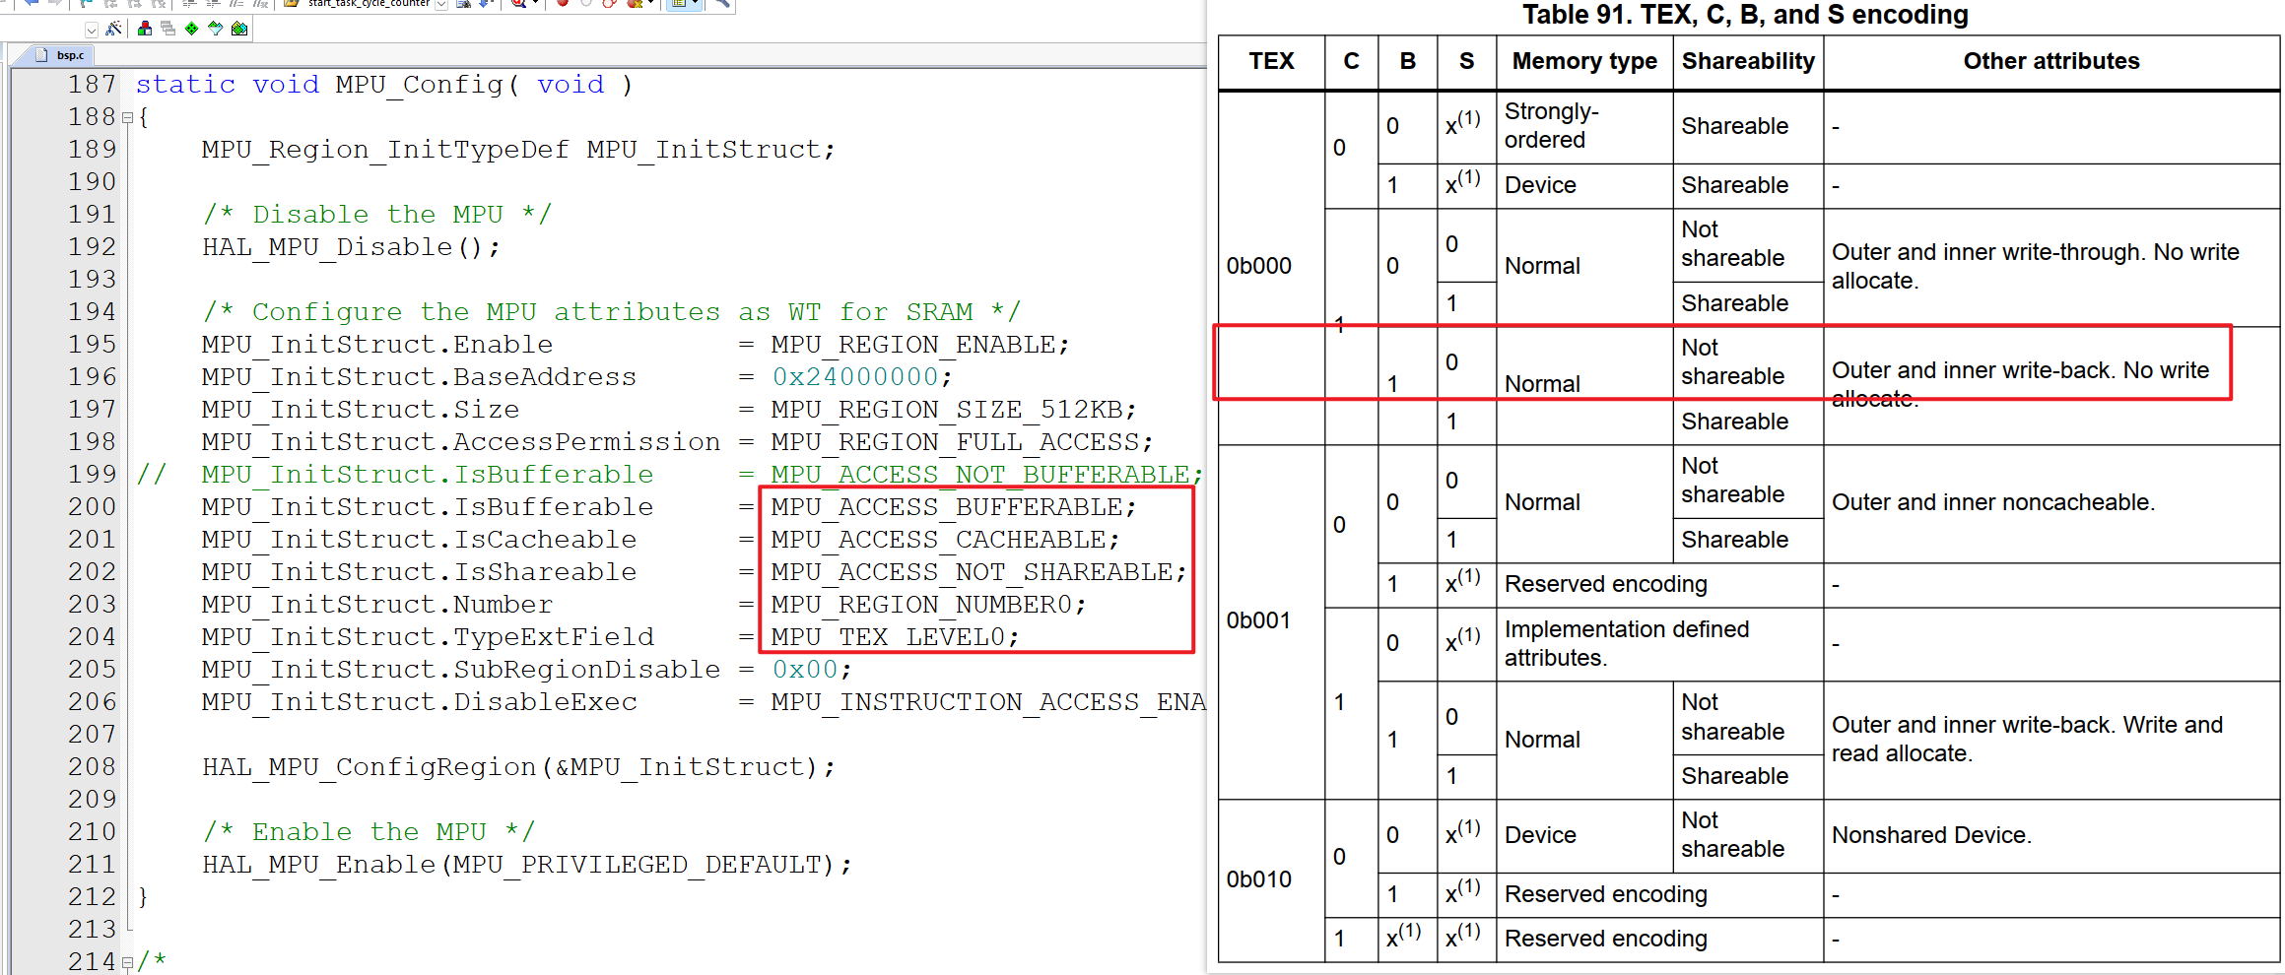This screenshot has height=975, width=2285.
Task: Open Options for Target magic wand icon
Action: (x=113, y=29)
